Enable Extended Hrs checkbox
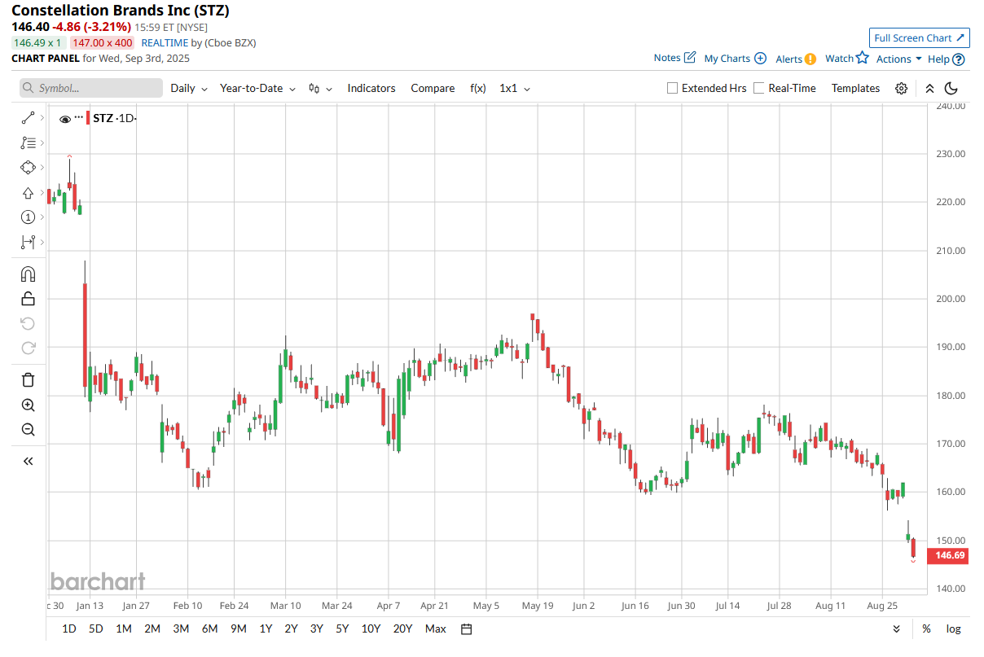Viewport: 984px width, 657px height. point(672,88)
